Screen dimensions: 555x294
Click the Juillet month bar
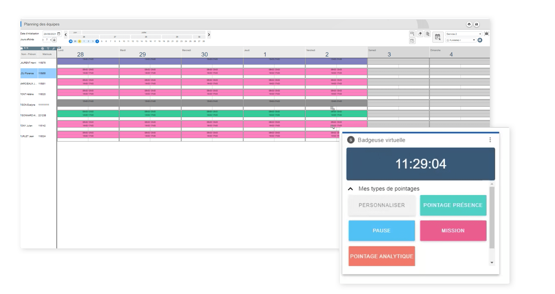click(144, 32)
